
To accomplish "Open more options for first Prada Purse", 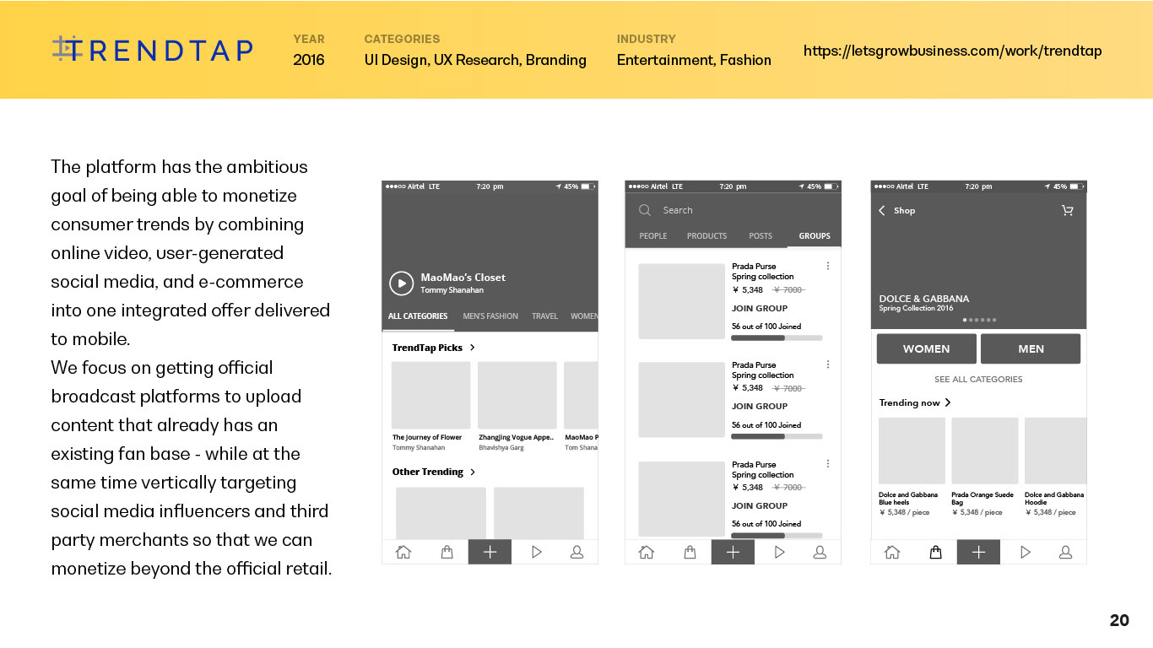I will 827,266.
